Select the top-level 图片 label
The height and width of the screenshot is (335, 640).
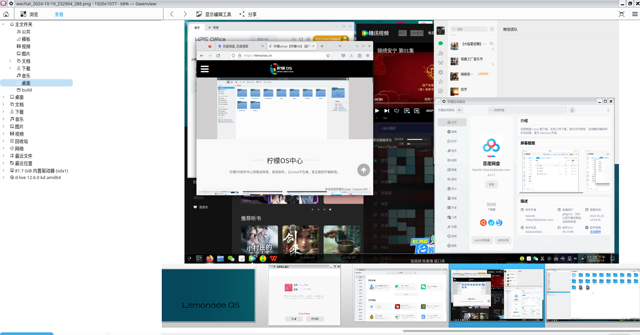coord(19,127)
